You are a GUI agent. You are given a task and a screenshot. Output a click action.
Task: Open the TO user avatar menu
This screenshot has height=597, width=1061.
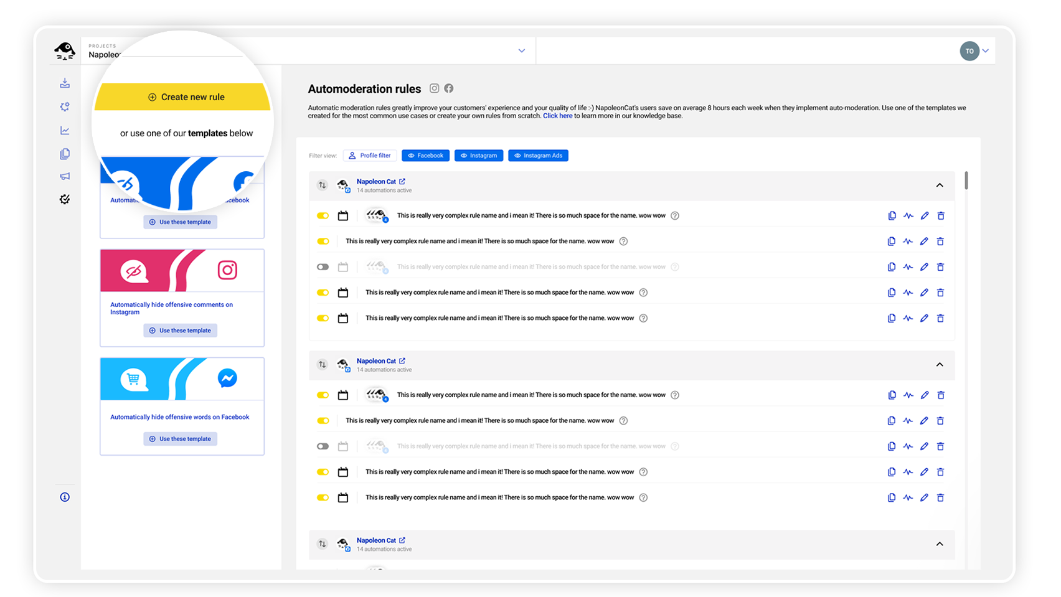click(969, 51)
